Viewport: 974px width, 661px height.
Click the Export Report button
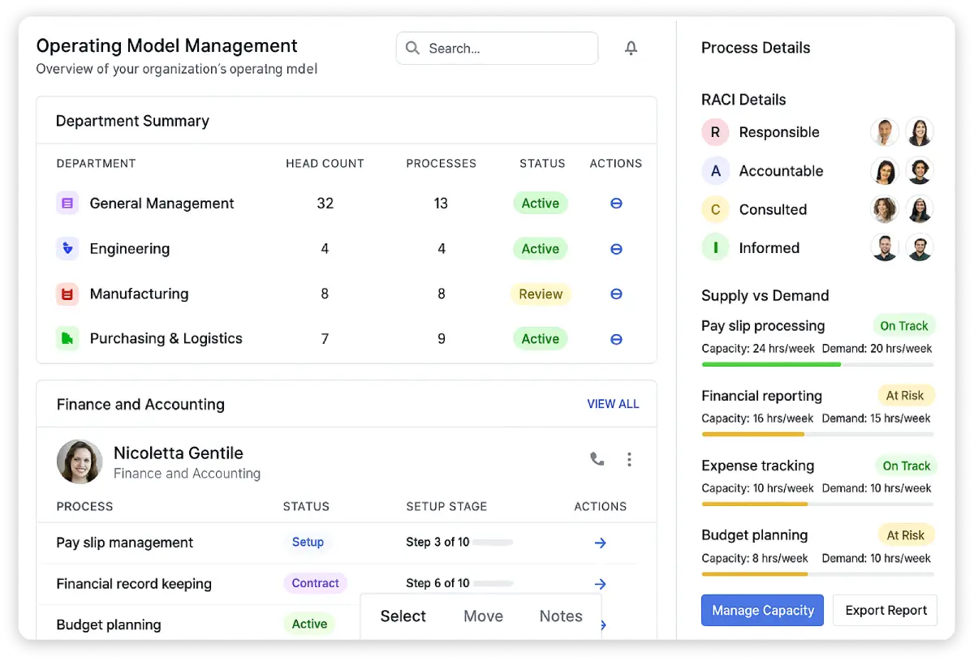(x=886, y=611)
